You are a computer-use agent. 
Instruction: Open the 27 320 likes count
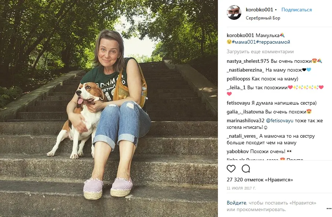click(260, 180)
